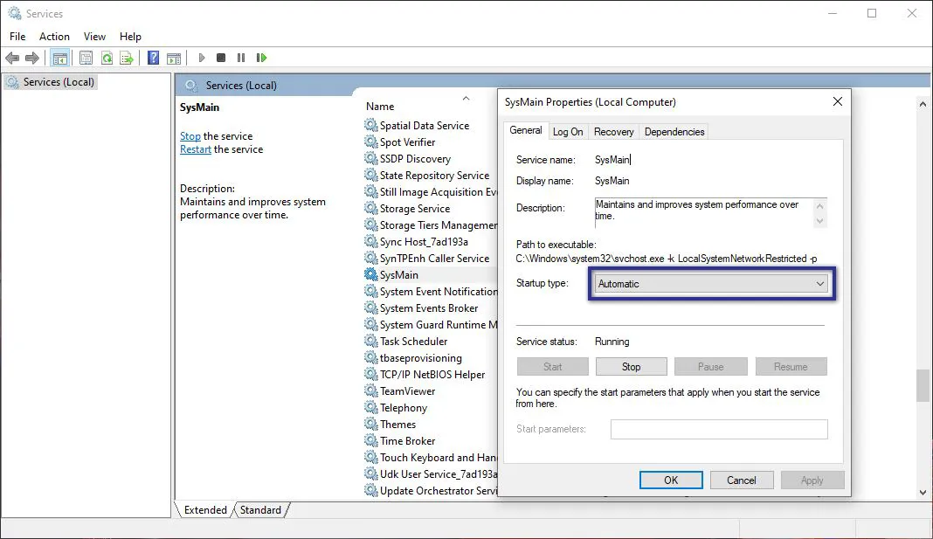Click inside the Start parameters field
The height and width of the screenshot is (539, 933).
click(718, 429)
